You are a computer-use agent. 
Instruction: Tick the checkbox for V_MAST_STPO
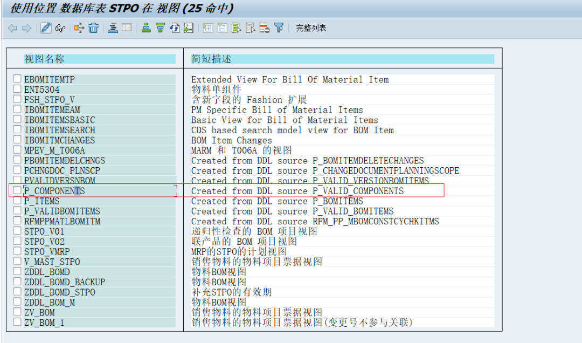tap(17, 261)
